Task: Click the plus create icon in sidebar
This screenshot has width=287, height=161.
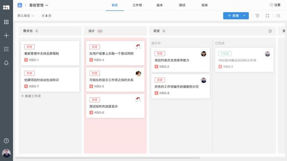Action: [6, 36]
